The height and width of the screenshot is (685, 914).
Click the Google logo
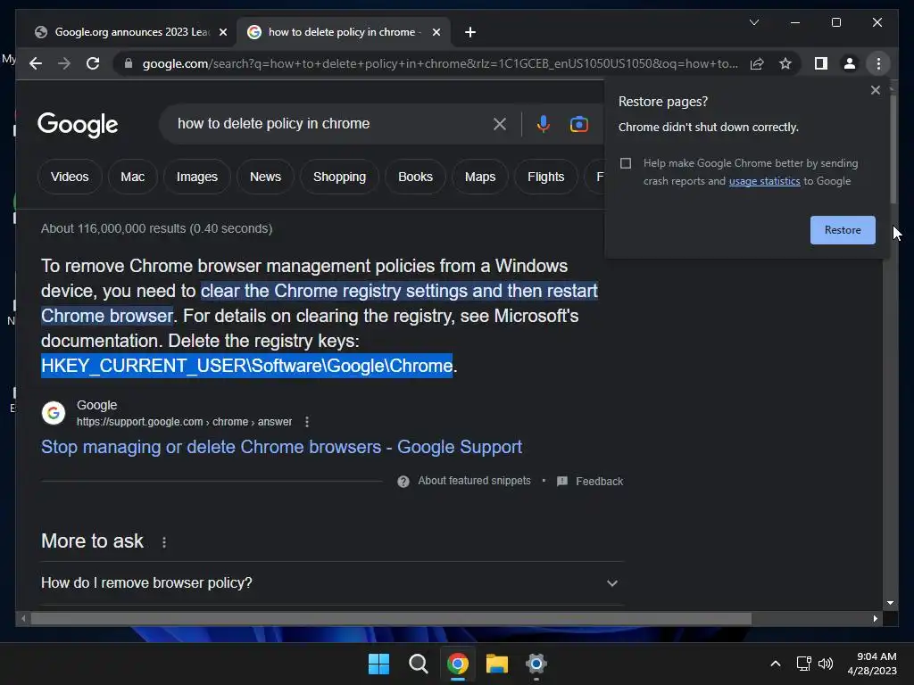point(78,124)
